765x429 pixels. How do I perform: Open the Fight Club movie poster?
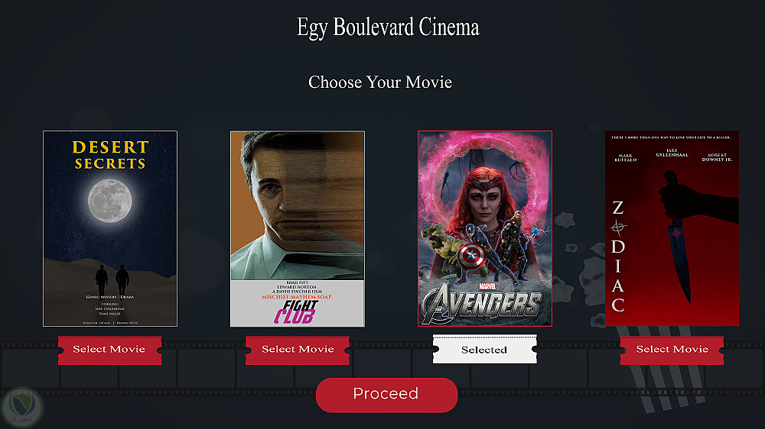(298, 228)
